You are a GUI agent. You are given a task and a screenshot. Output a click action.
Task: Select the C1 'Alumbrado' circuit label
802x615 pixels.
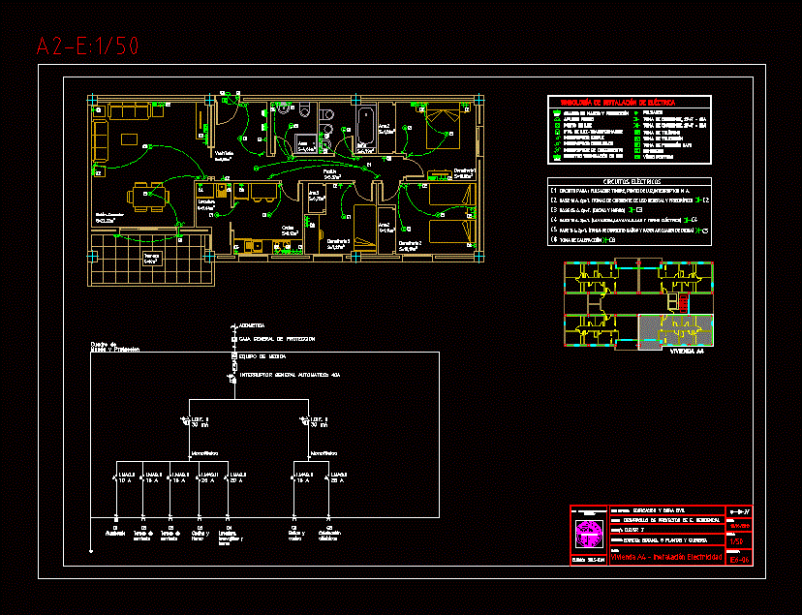[x=115, y=531]
